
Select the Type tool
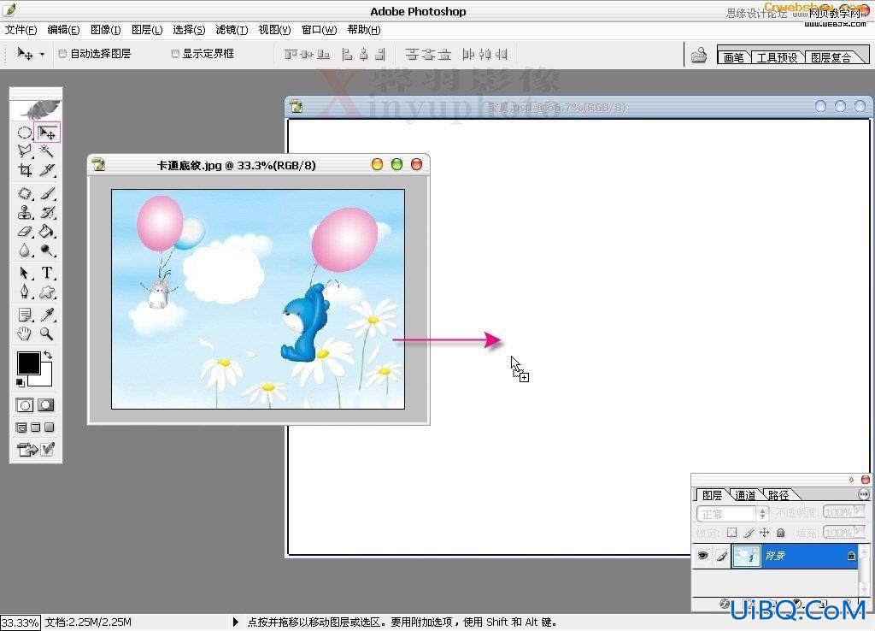[x=47, y=273]
